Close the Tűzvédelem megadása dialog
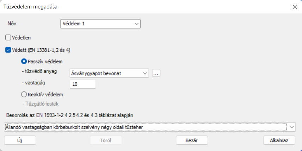302x151 pixels. (295, 7)
